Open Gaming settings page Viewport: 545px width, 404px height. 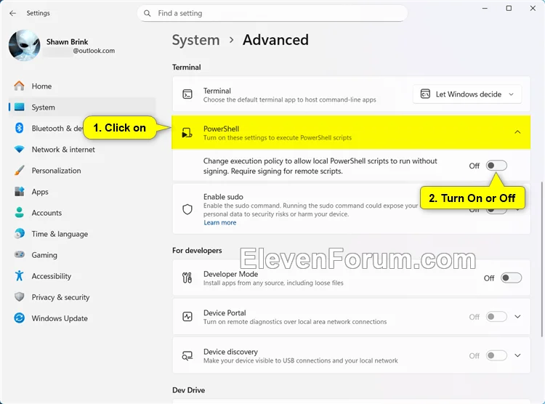tap(82, 255)
